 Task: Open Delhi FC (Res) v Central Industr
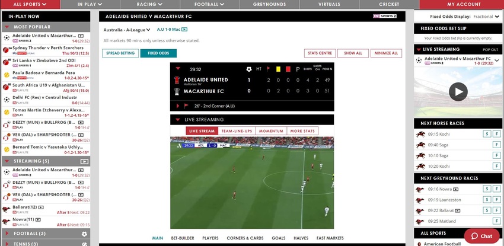[46, 100]
